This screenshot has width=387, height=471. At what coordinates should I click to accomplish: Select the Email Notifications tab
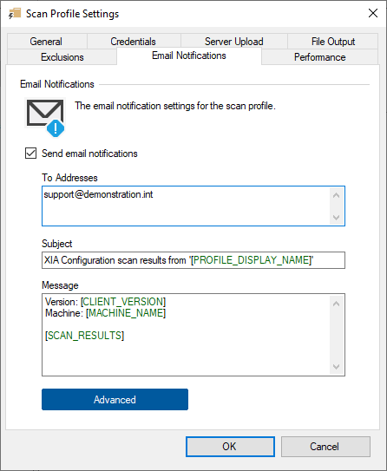pyautogui.click(x=189, y=56)
